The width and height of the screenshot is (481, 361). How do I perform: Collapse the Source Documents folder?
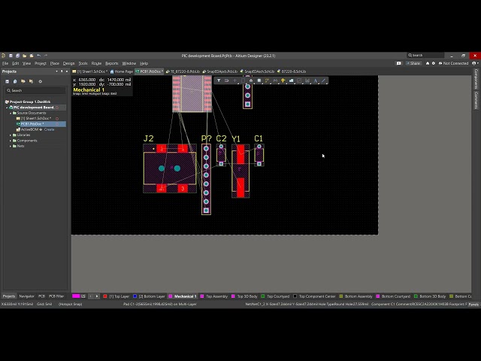[x=11, y=113]
